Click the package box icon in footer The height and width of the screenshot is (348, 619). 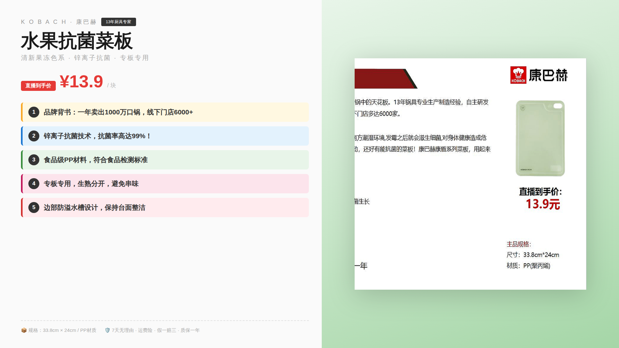(24, 330)
